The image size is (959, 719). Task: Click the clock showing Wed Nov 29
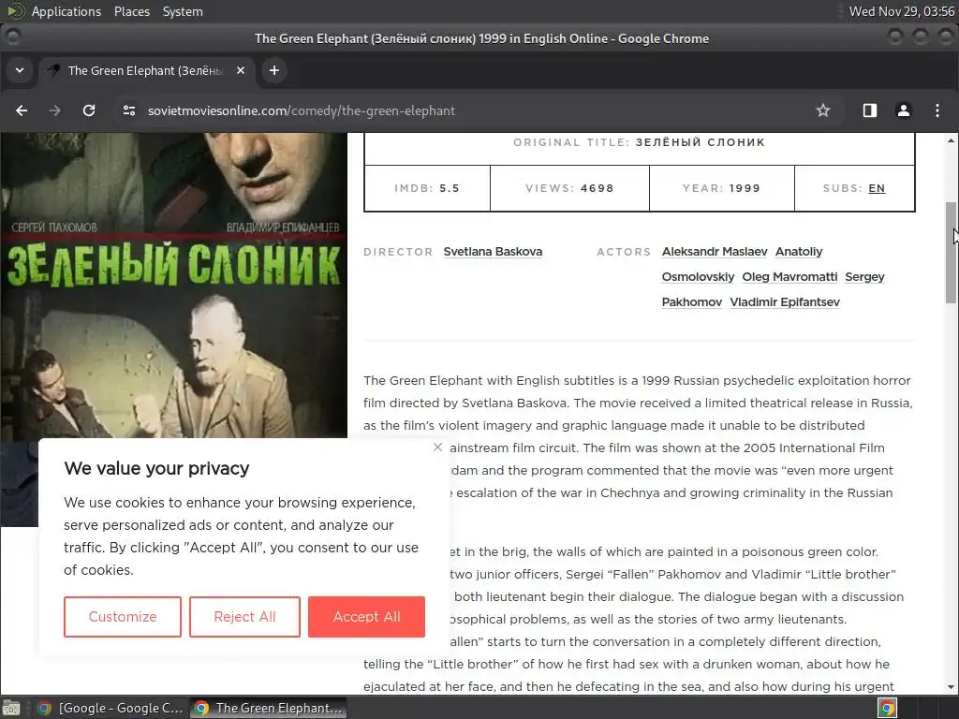point(902,11)
